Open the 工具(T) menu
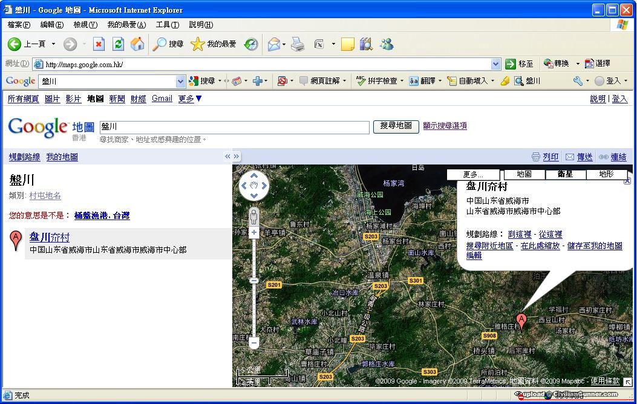Viewport: 637px width, 404px height. click(x=167, y=25)
